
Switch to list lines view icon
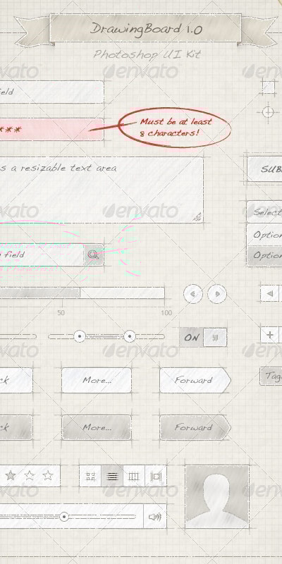[112, 477]
